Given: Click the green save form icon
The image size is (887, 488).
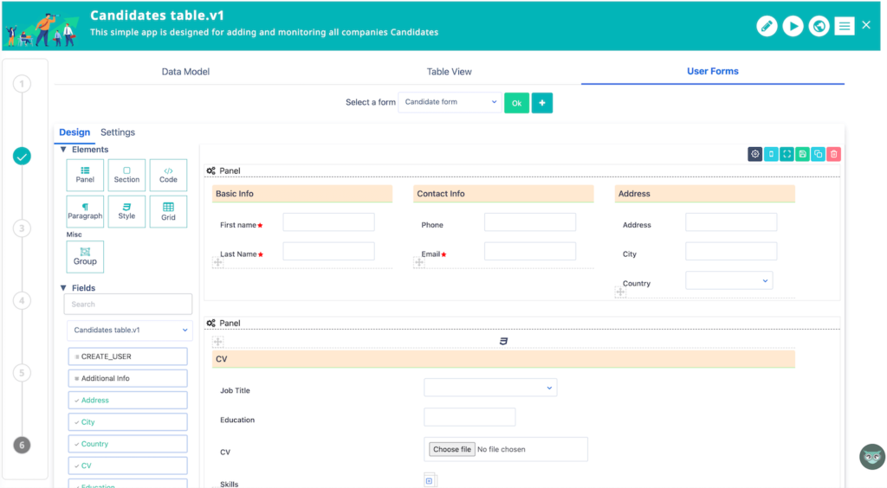Looking at the screenshot, I should [x=802, y=154].
